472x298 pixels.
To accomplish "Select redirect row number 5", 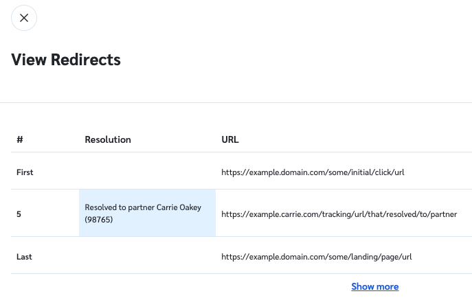I will tap(19, 214).
